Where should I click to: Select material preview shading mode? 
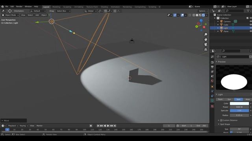pos(200,15)
